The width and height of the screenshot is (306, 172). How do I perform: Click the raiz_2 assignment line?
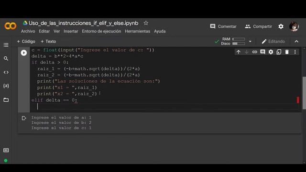[x=88, y=75]
